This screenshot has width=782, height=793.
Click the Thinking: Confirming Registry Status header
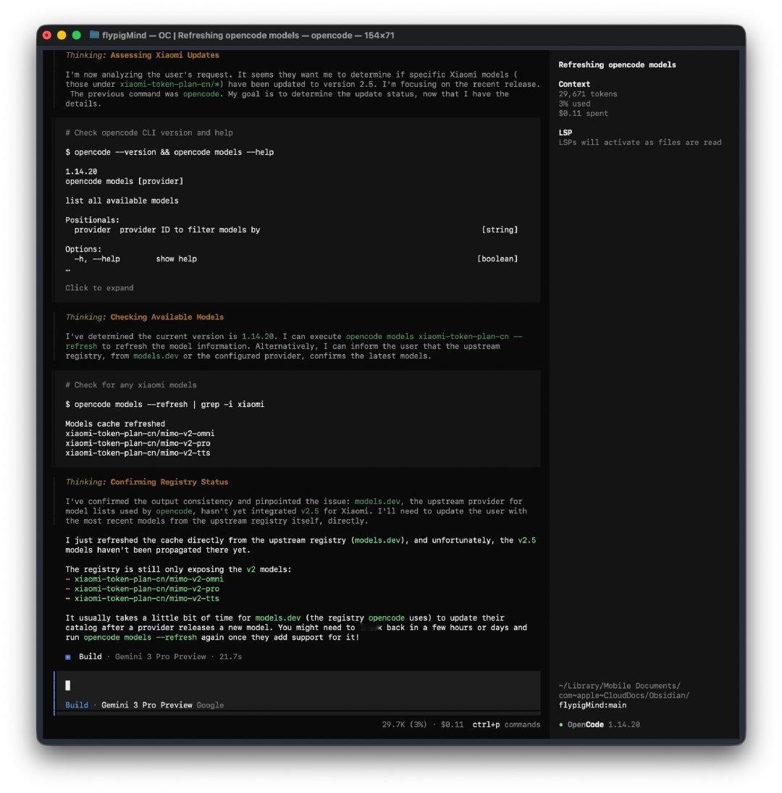pyautogui.click(x=146, y=482)
